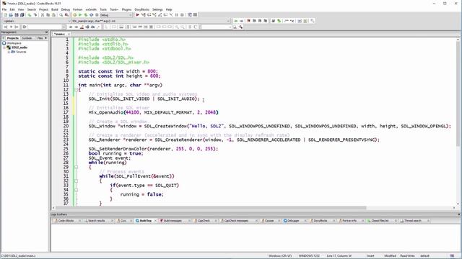Select the Workspace tree item
Viewport: 462px width, 259px height.
14,43
